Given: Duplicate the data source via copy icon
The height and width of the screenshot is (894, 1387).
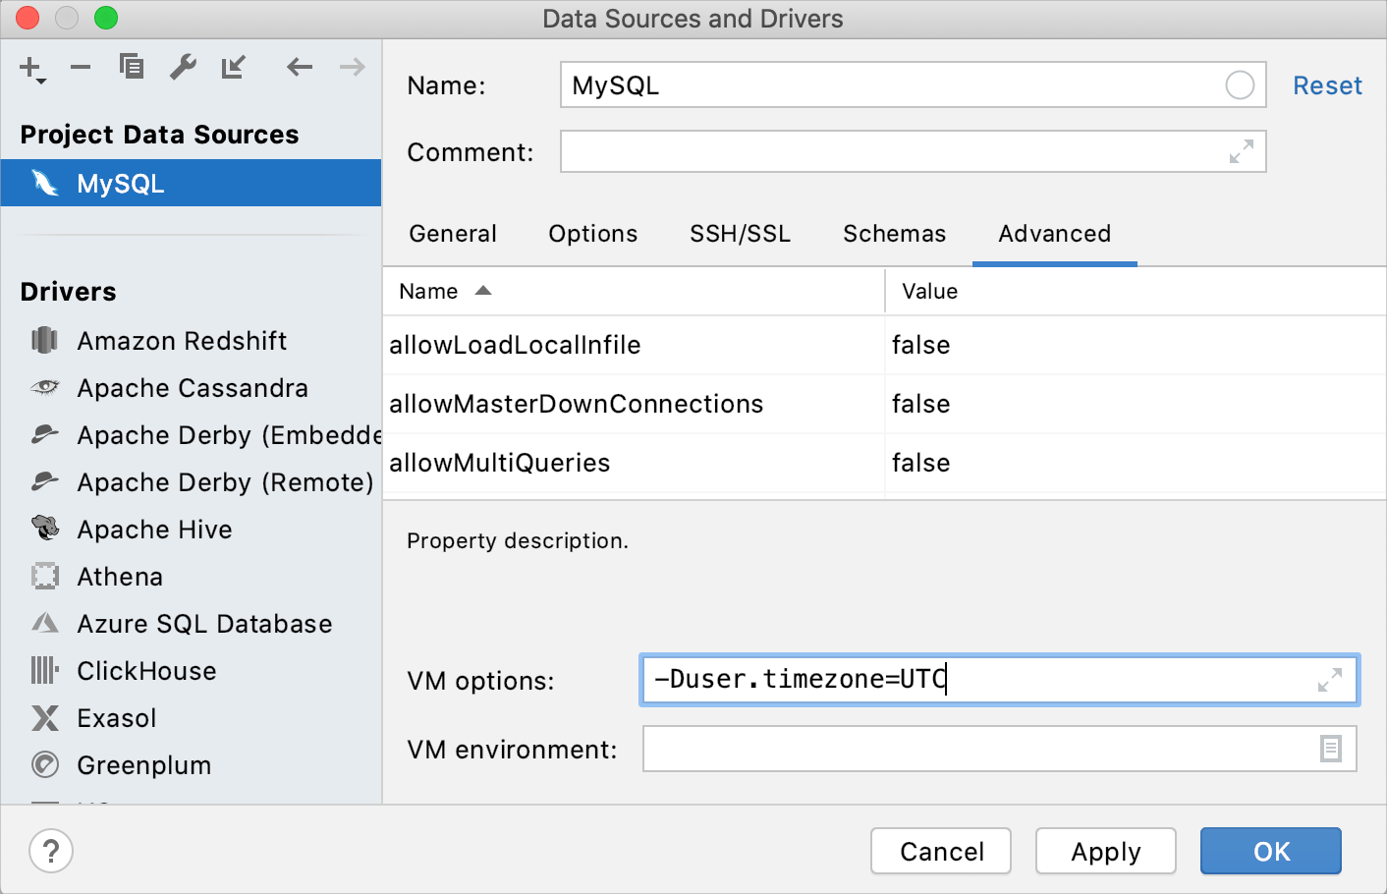Looking at the screenshot, I should pyautogui.click(x=132, y=66).
